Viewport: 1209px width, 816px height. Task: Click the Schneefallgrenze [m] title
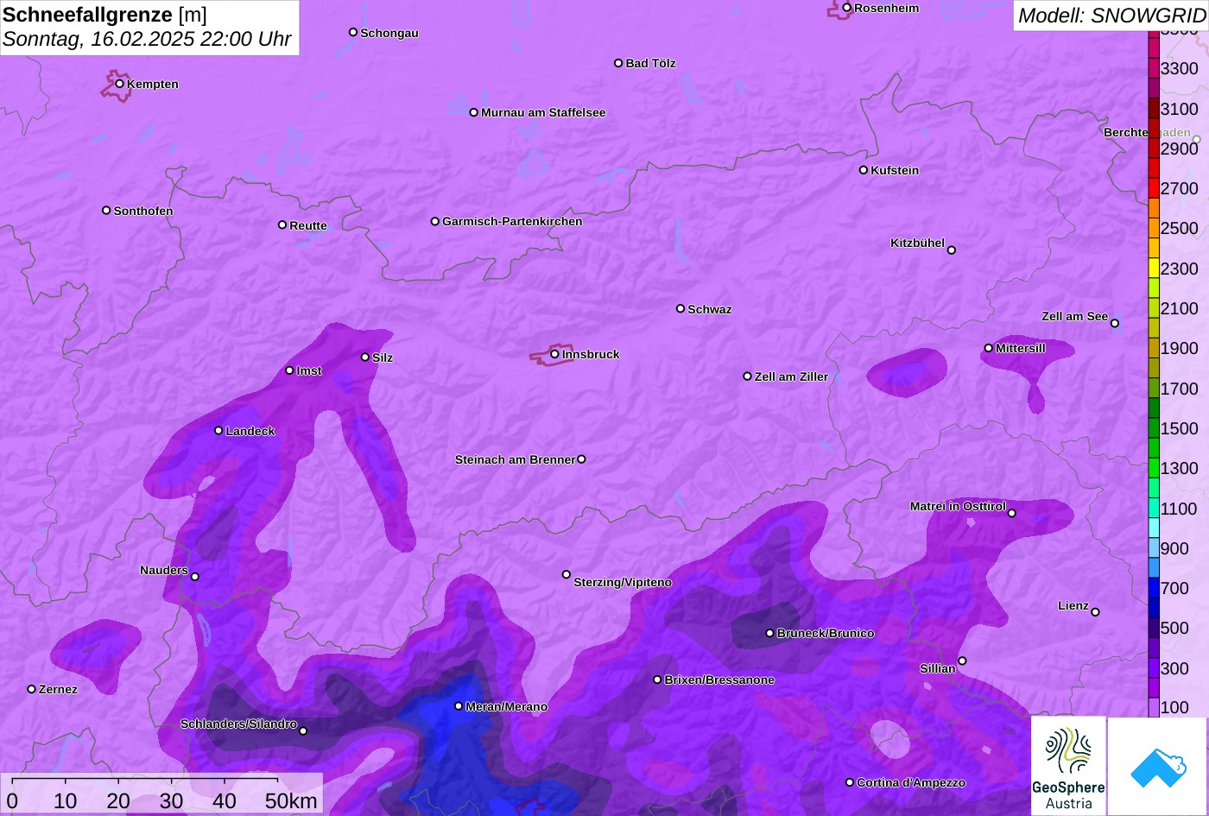(105, 15)
